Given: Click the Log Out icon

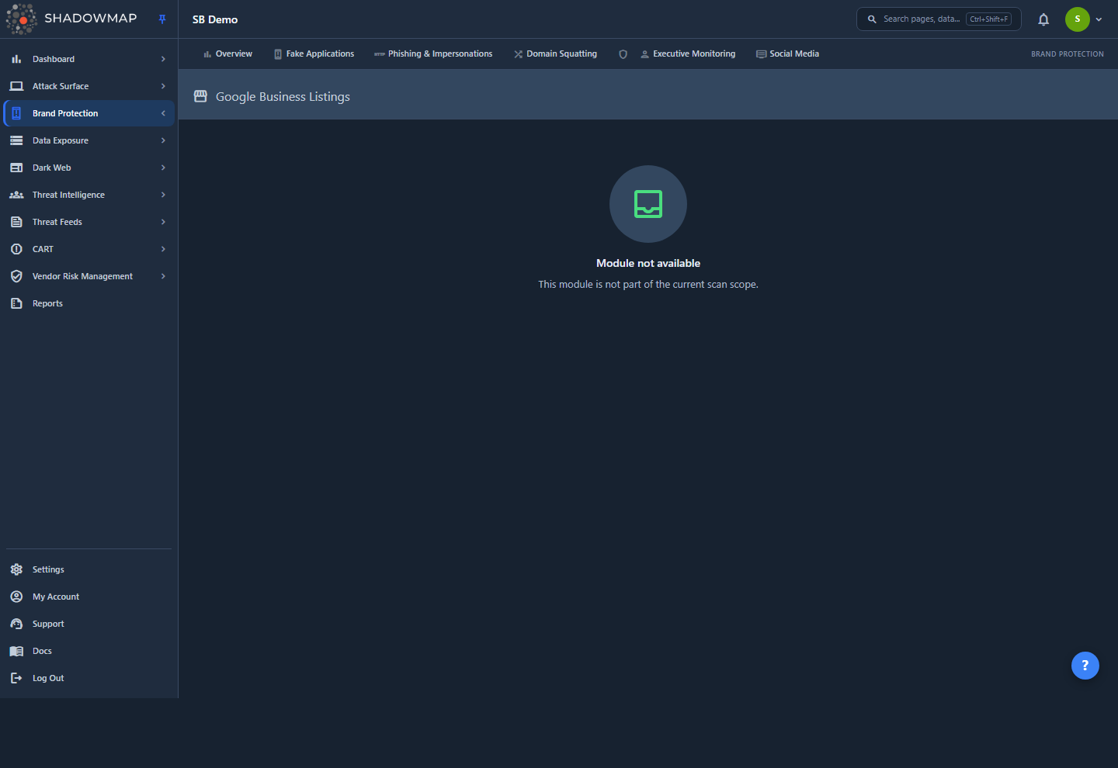Looking at the screenshot, I should coord(16,678).
